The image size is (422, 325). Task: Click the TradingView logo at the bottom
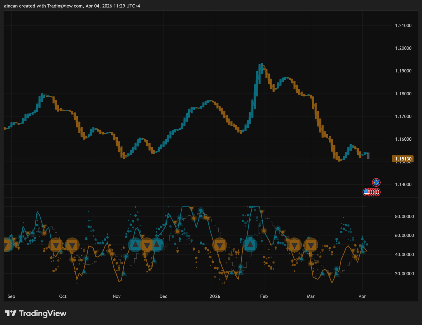click(36, 313)
